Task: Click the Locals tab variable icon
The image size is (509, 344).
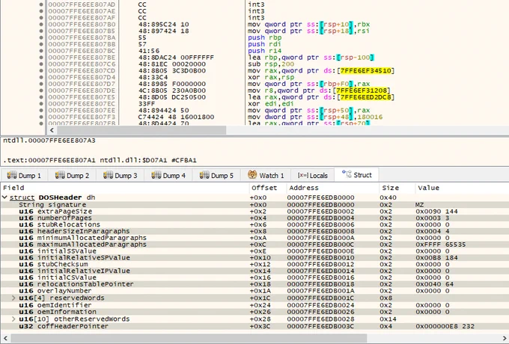Action: coord(303,176)
